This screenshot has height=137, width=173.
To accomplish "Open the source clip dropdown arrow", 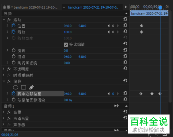I will pyautogui.click(x=64, y=7).
